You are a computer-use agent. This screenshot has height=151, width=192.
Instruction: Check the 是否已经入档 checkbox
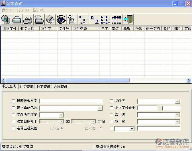pyautogui.click(x=13, y=128)
